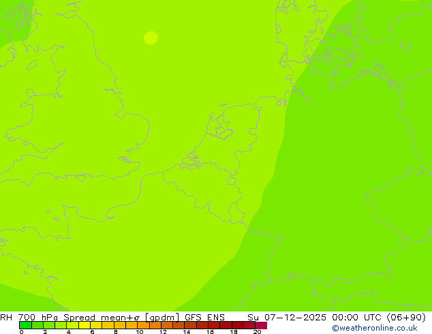Click the legend scale number '14'
The image size is (432, 334).
pos(187,332)
